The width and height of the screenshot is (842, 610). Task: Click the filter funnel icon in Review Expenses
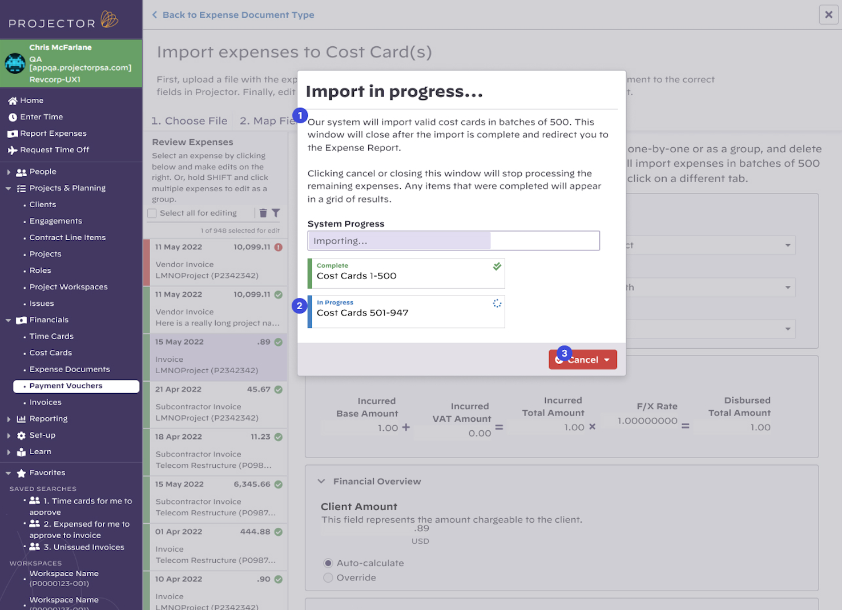[276, 213]
